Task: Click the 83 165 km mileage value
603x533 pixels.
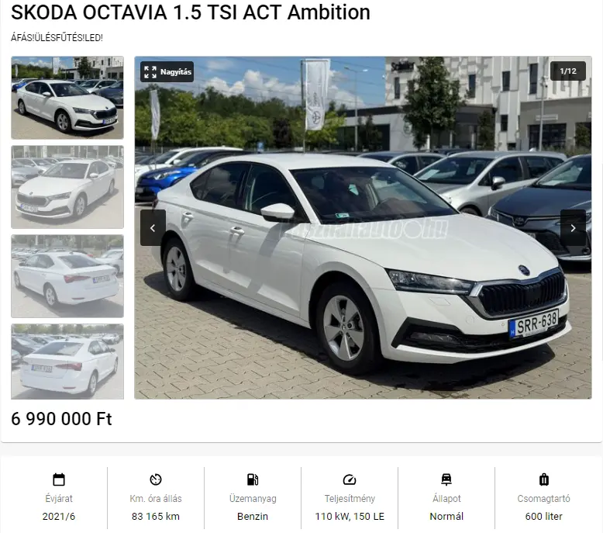Action: click(x=156, y=517)
